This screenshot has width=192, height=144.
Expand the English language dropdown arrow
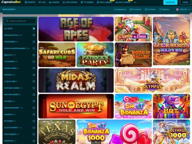click(x=189, y=10)
